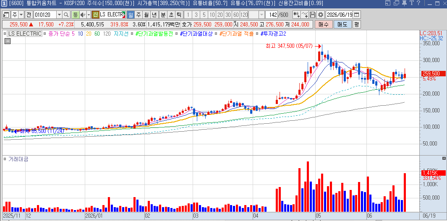
Task: Toggle the #단기과열 적출 indicator checkbox
Action: (217, 34)
